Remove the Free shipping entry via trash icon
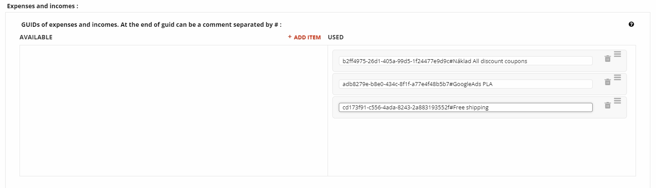Image resolution: width=656 pixels, height=188 pixels. 607,105
